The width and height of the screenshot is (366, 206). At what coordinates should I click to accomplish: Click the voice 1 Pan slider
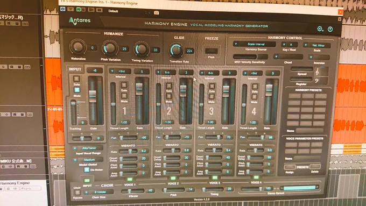tap(128, 138)
